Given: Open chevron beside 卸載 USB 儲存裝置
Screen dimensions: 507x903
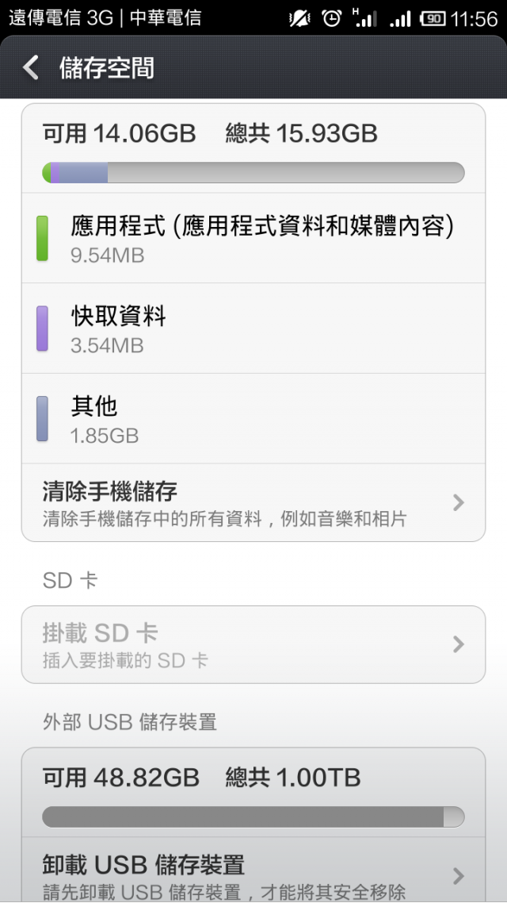Looking at the screenshot, I should 458,876.
